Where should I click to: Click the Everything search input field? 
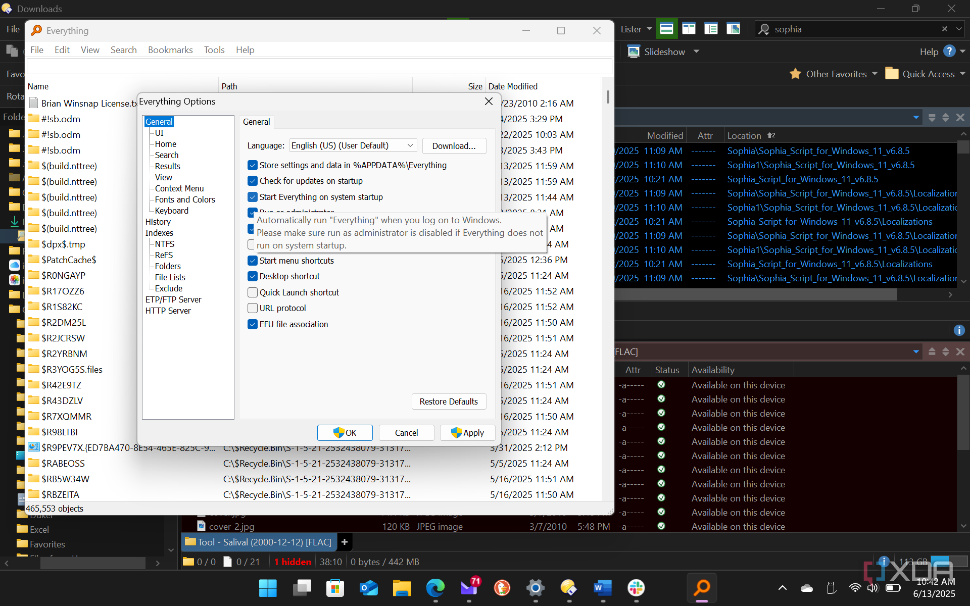click(x=319, y=66)
